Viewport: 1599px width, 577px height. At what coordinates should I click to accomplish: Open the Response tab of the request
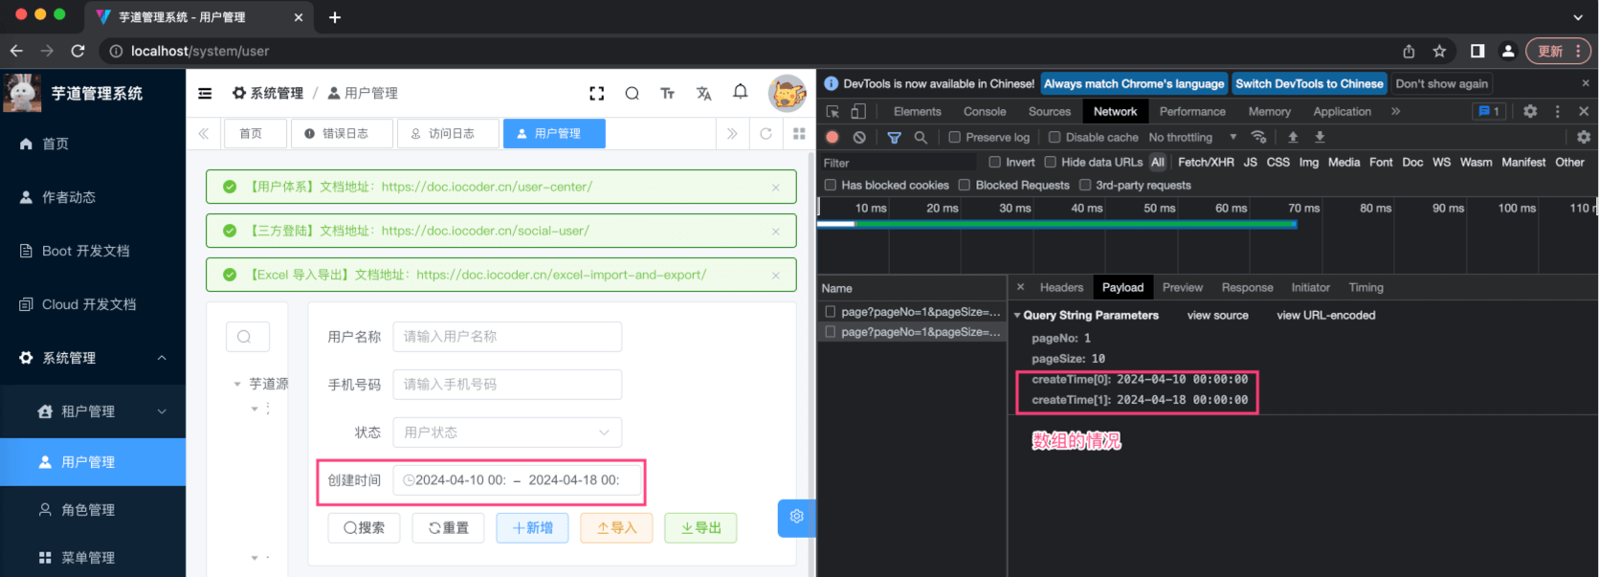coord(1247,288)
